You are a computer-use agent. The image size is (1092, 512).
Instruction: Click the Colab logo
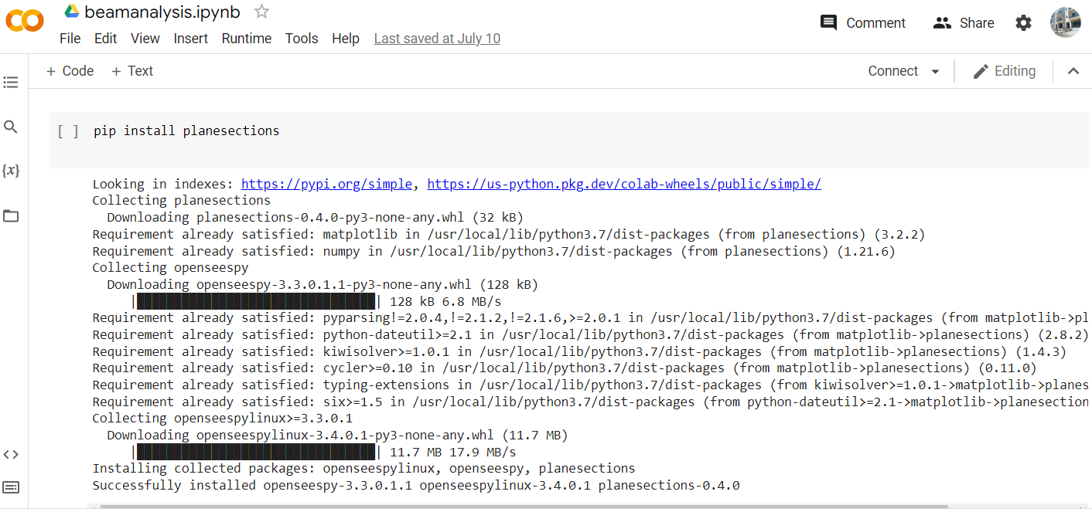click(x=24, y=21)
